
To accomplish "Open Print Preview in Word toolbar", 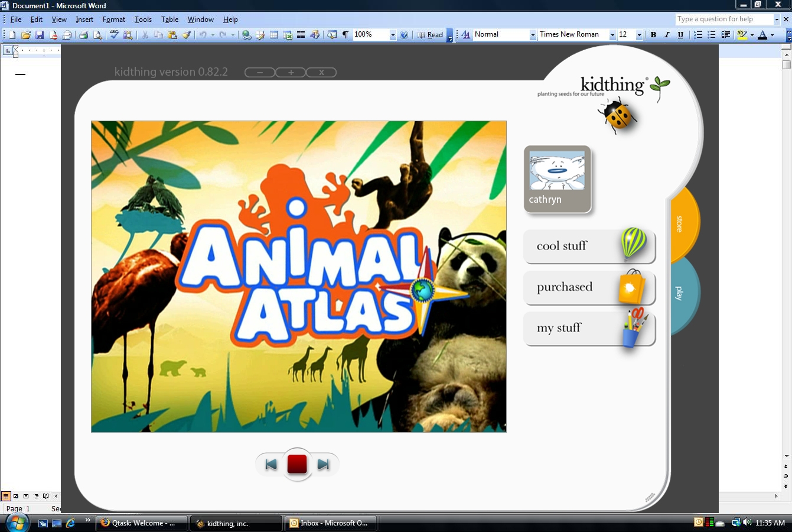I will (97, 35).
